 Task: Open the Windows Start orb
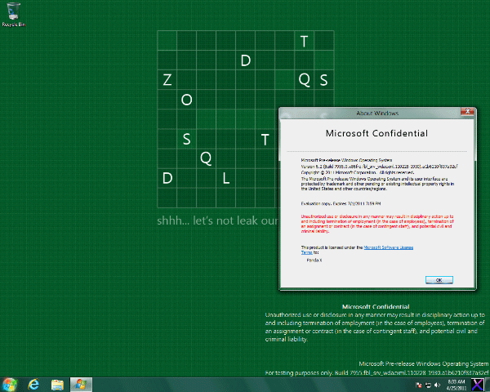(9, 385)
